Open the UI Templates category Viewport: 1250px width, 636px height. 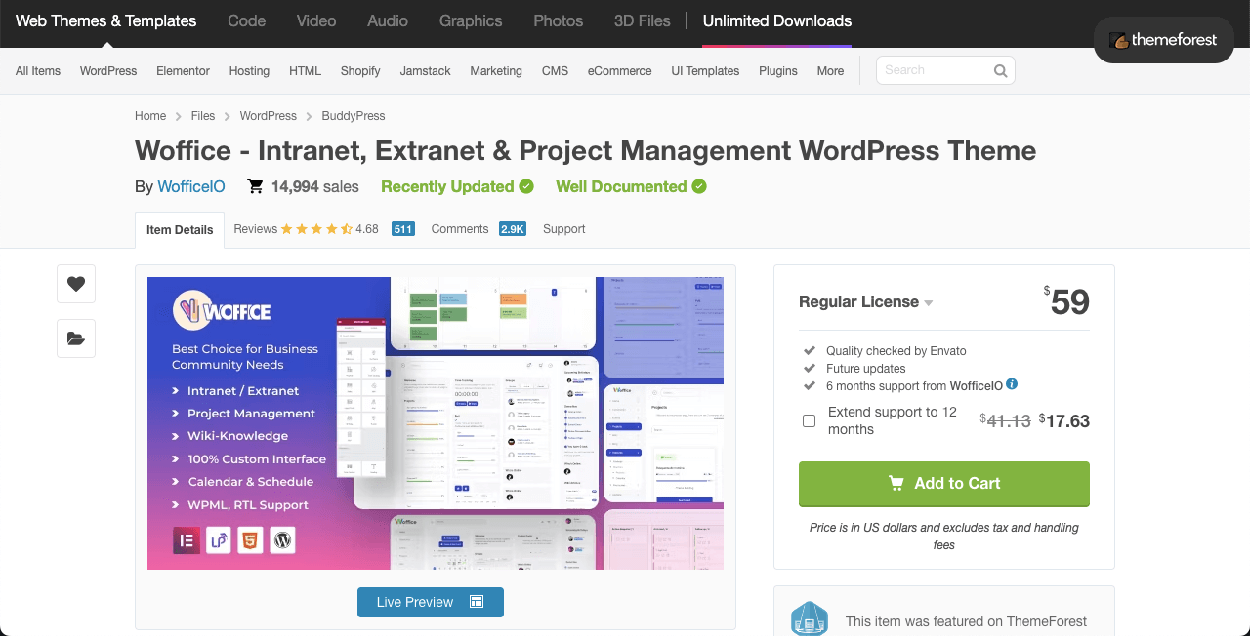(x=705, y=71)
